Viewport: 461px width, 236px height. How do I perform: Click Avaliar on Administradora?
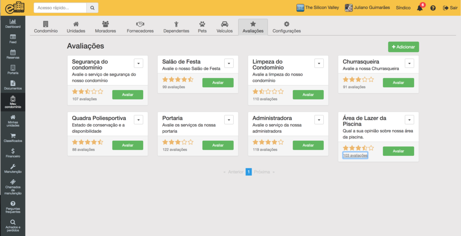pos(308,145)
